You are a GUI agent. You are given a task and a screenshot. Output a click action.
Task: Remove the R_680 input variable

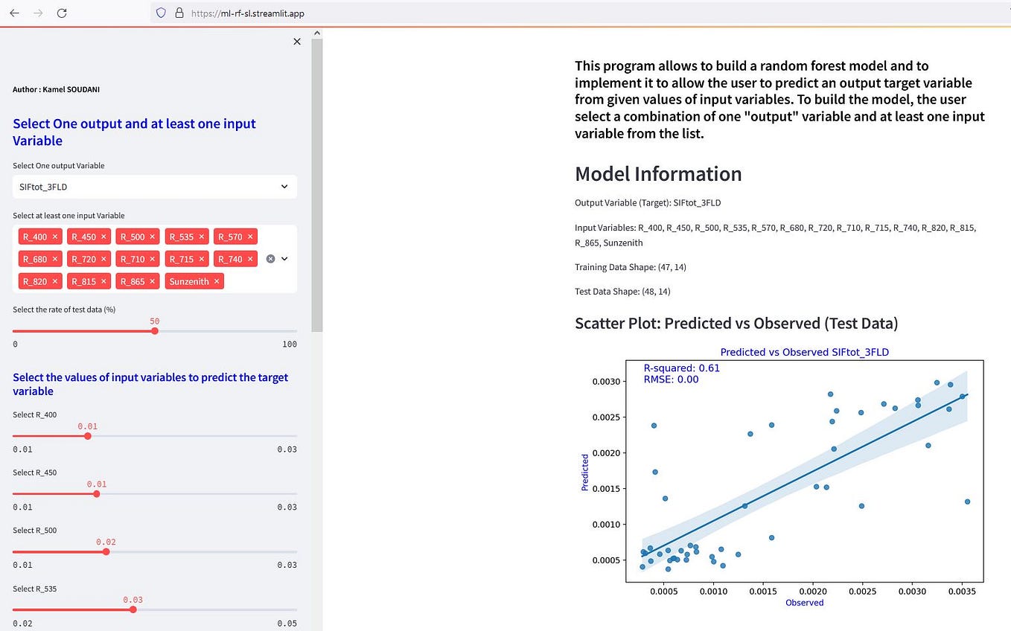click(x=54, y=258)
